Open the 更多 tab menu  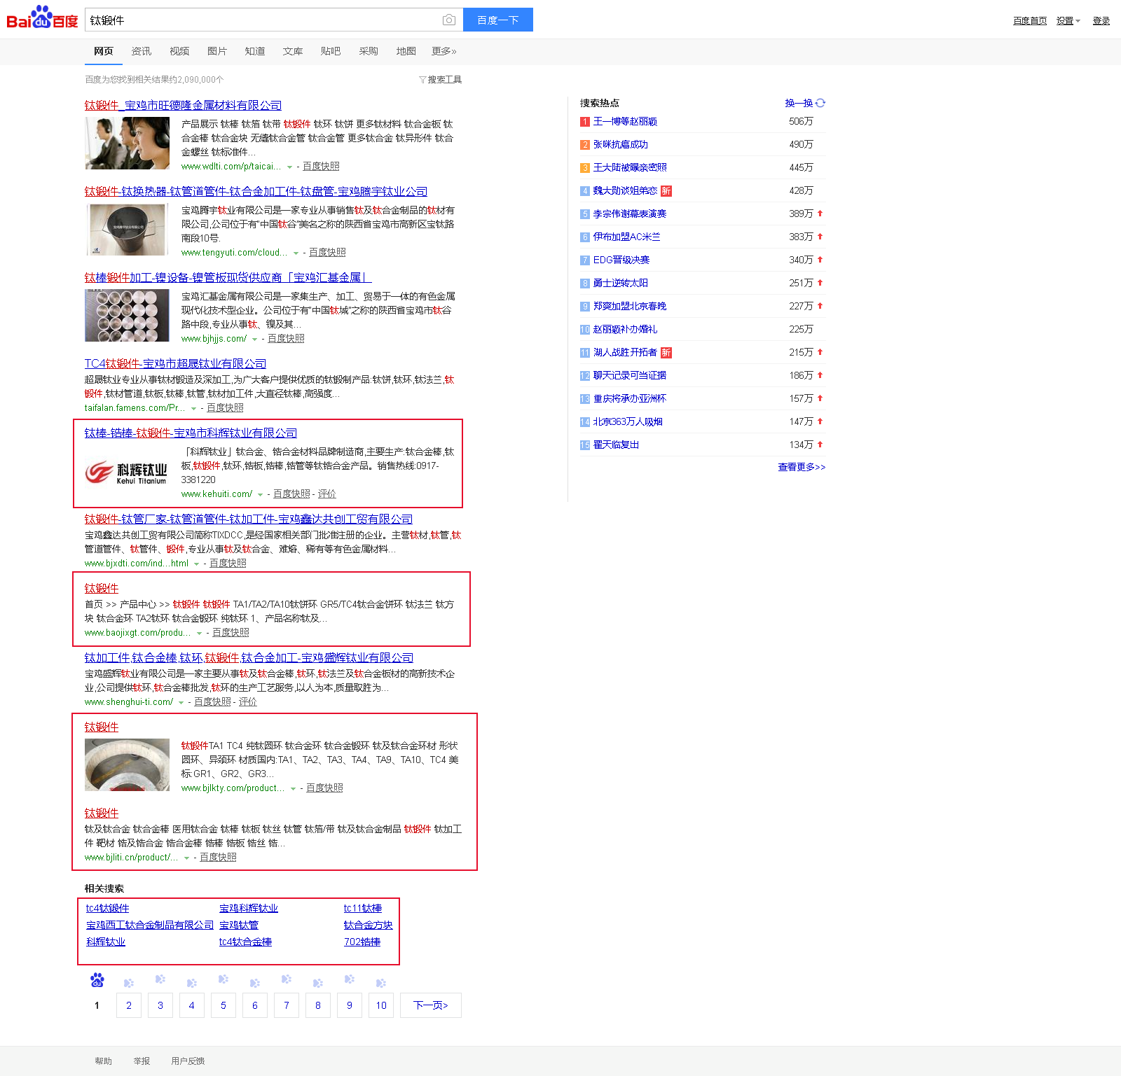pos(444,51)
